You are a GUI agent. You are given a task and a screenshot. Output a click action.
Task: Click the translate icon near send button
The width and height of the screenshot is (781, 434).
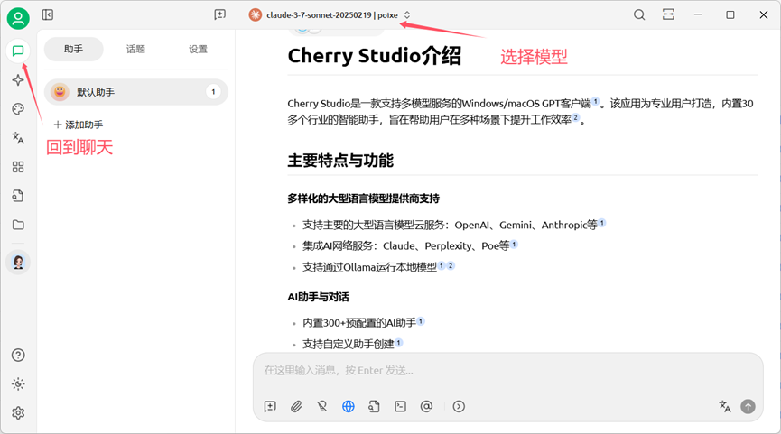tap(725, 407)
